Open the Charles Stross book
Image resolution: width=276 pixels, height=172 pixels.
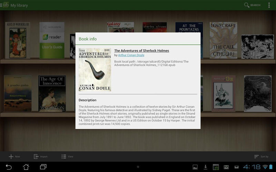(155, 27)
